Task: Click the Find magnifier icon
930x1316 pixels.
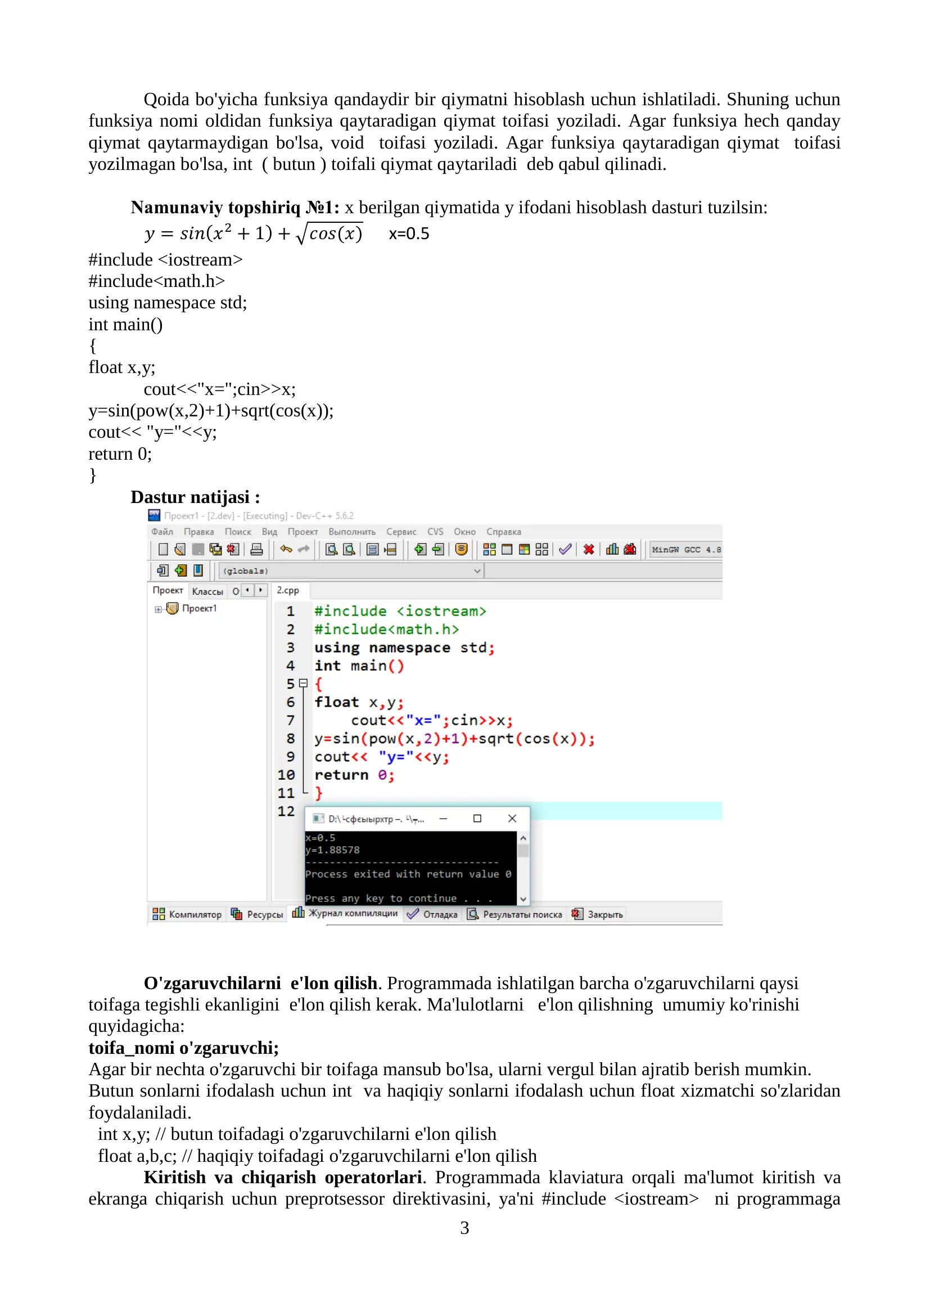Action: point(331,550)
